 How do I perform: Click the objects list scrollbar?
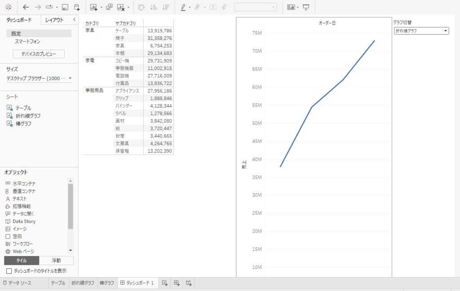coord(70,207)
